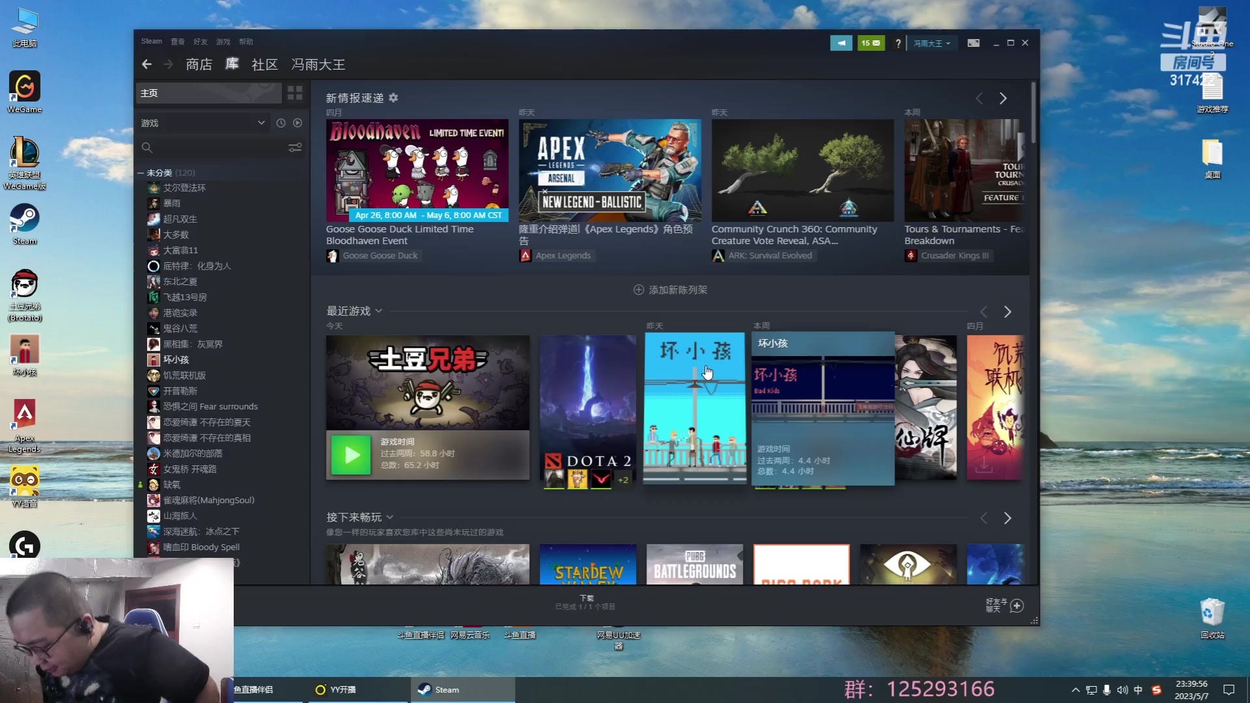1250x703 pixels.
Task: Click the help question mark icon
Action: [x=898, y=44]
